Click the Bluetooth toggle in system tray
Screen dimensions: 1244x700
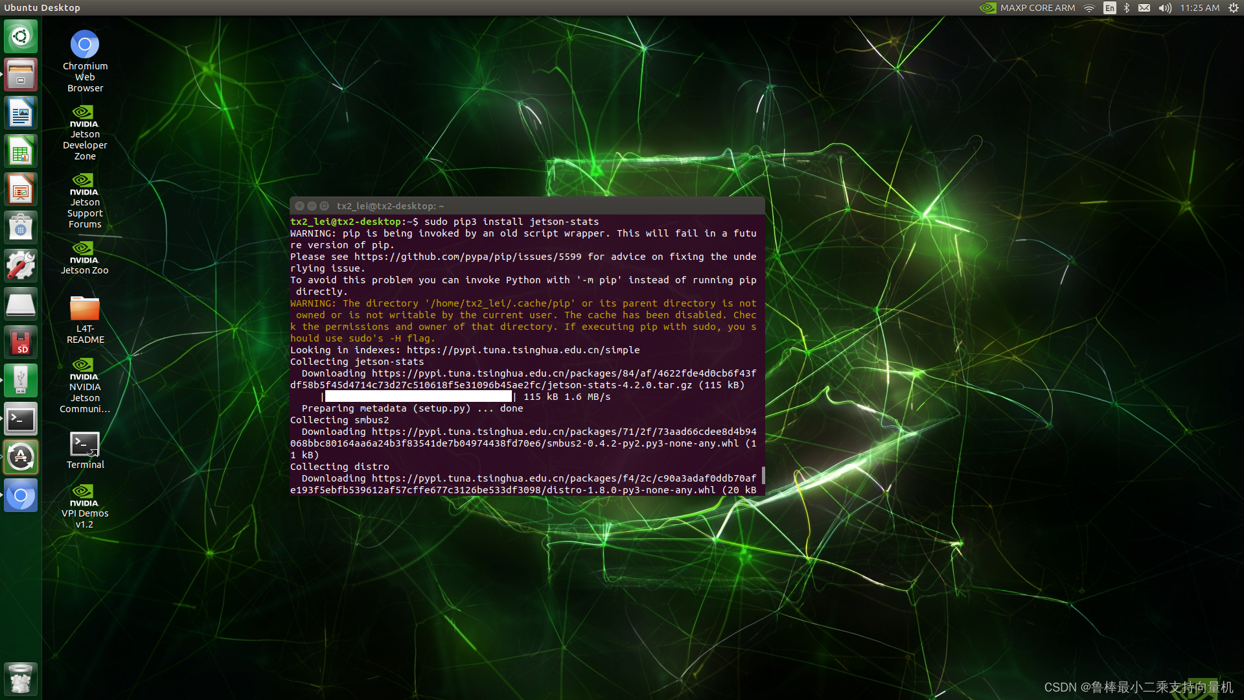1125,8
